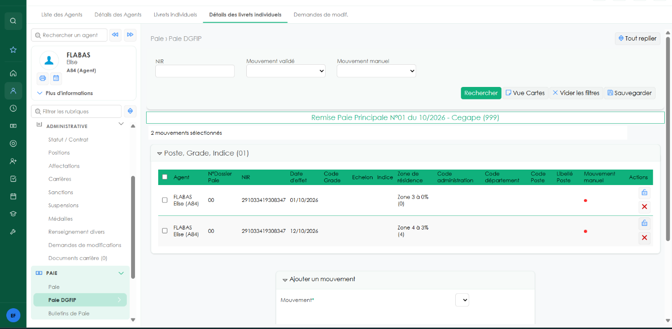The image size is (672, 329).
Task: Open the Mouvement validé dropdown
Action: (x=286, y=71)
